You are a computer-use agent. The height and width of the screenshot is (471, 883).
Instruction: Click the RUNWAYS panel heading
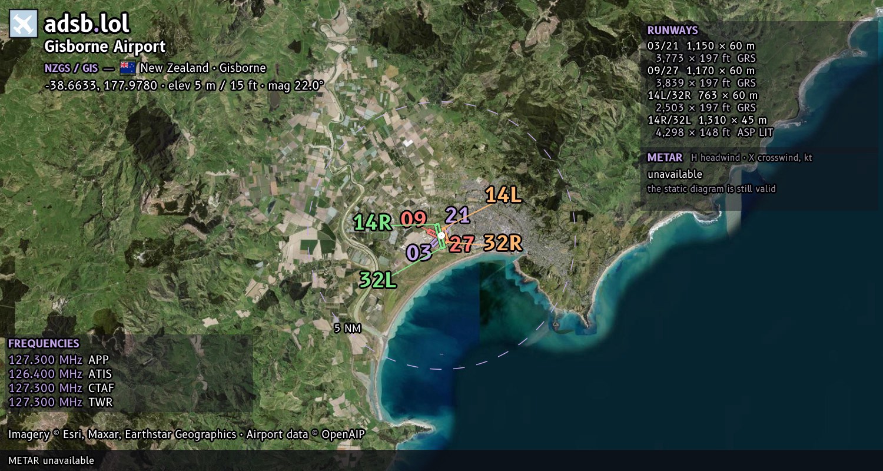click(672, 31)
